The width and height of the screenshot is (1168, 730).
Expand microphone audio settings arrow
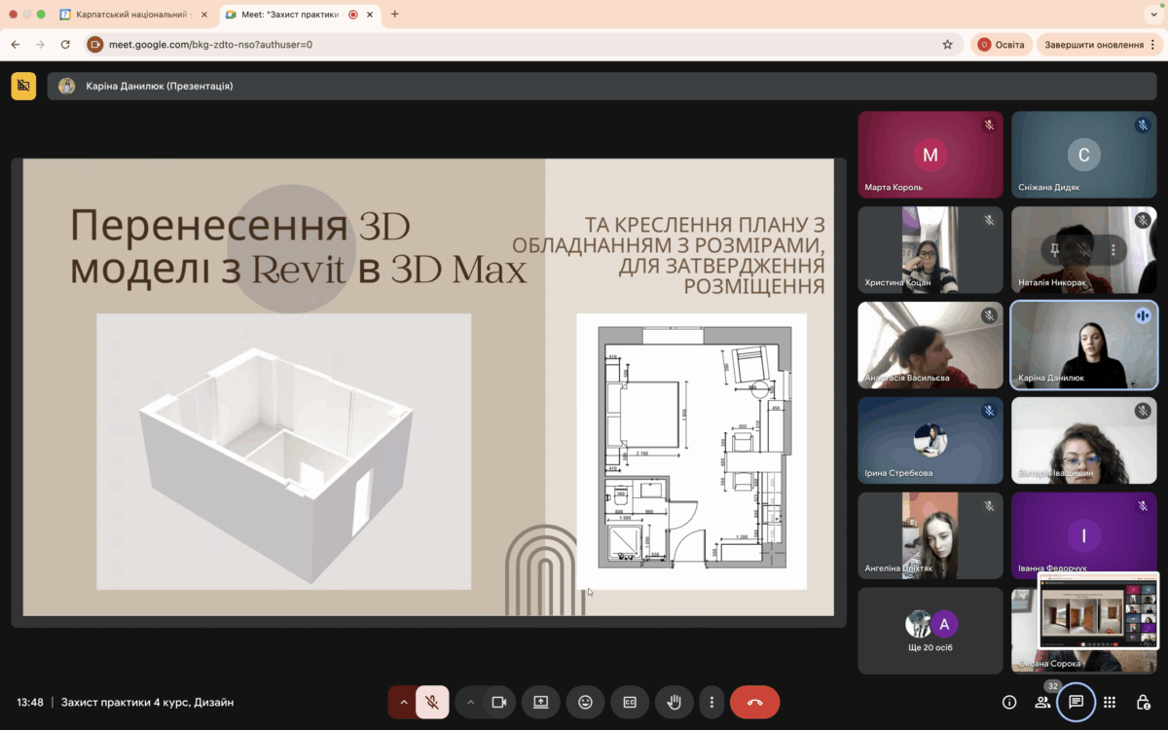pyautogui.click(x=403, y=702)
